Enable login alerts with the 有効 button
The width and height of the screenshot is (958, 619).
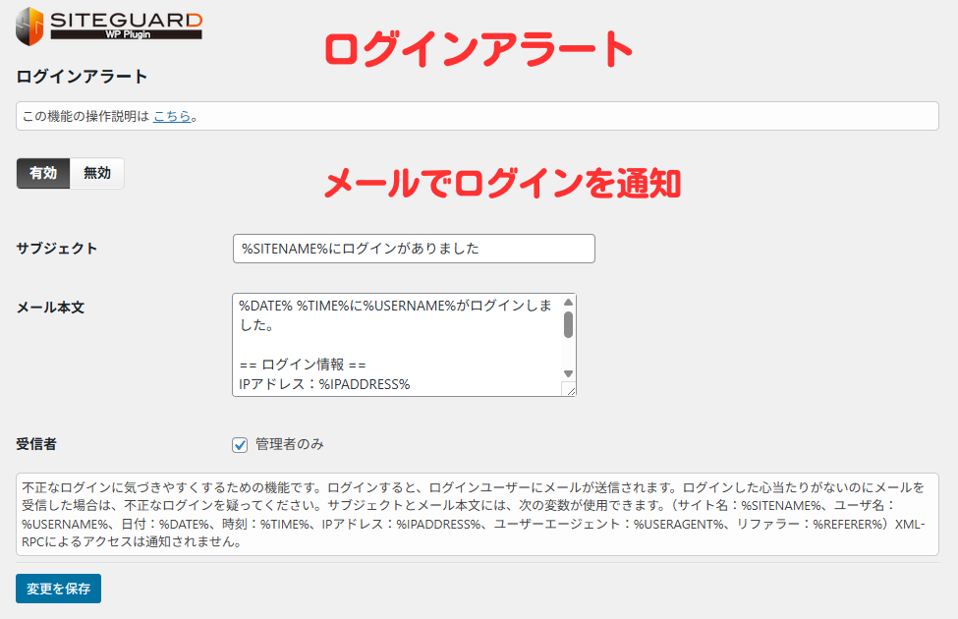point(42,173)
